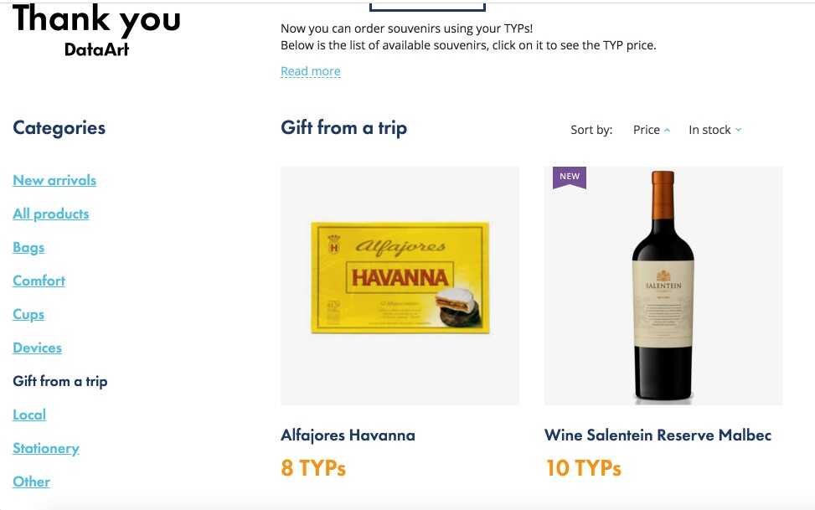The width and height of the screenshot is (815, 510).
Task: Show the Devices category
Action: coord(37,348)
